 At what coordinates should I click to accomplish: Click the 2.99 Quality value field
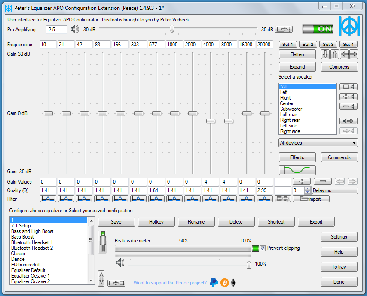264,190
